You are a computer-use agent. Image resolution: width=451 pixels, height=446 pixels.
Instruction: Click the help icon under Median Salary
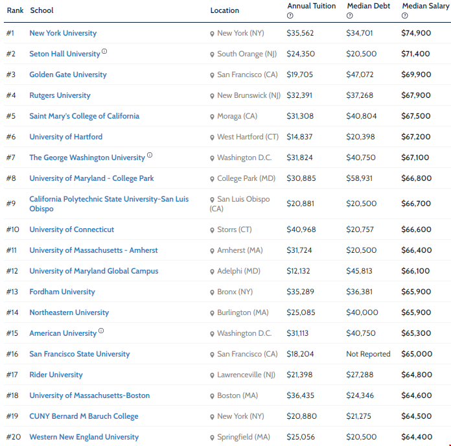click(x=404, y=16)
